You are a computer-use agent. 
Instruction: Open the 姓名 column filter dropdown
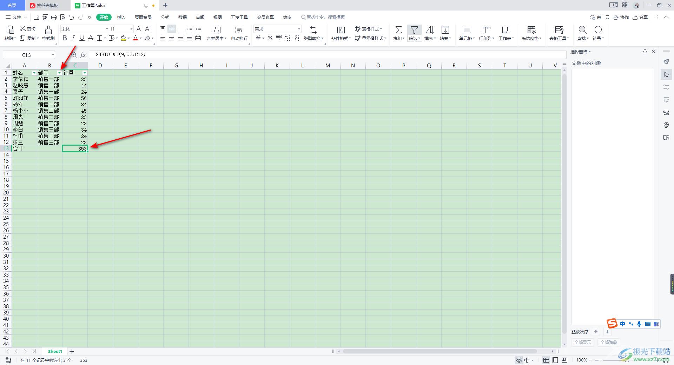[x=34, y=73]
